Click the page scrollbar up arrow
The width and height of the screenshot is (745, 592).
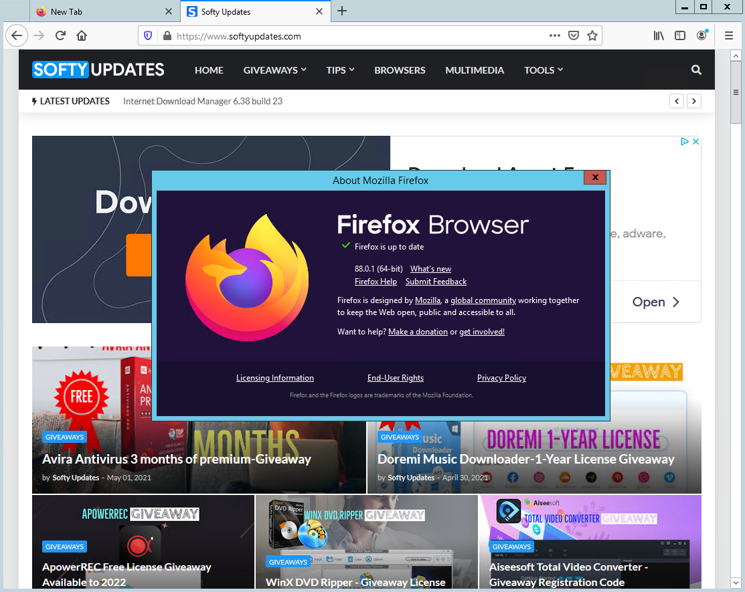736,55
